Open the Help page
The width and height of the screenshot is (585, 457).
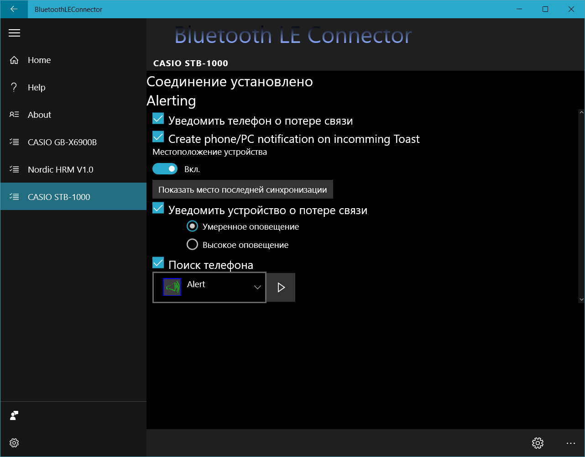click(x=73, y=87)
